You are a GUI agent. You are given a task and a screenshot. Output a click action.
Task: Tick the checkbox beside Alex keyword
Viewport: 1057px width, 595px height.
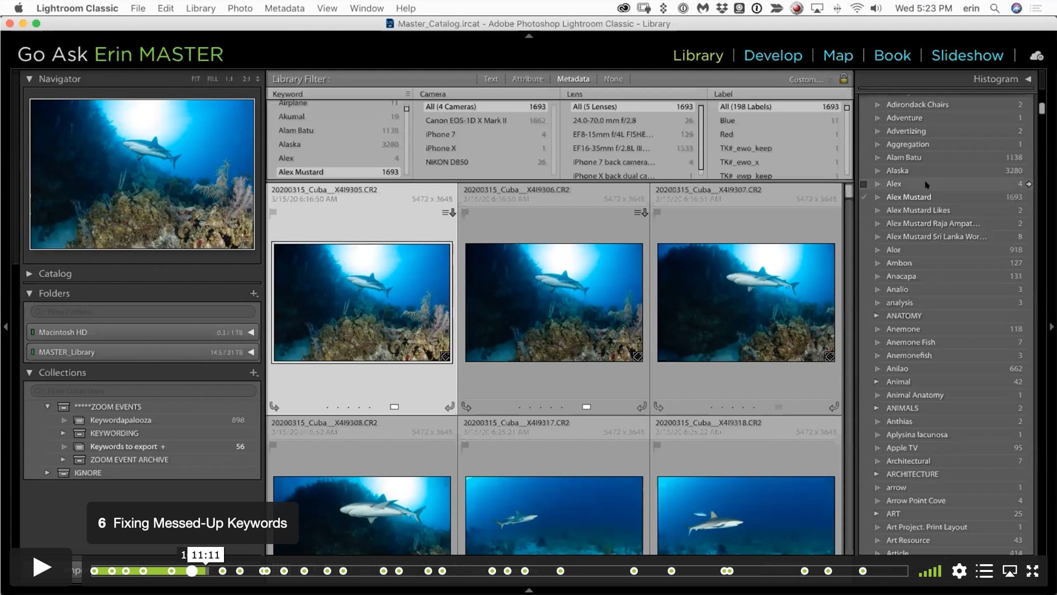click(x=863, y=184)
